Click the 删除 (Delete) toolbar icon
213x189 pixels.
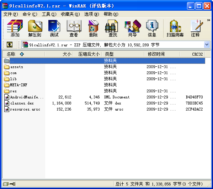(93, 28)
